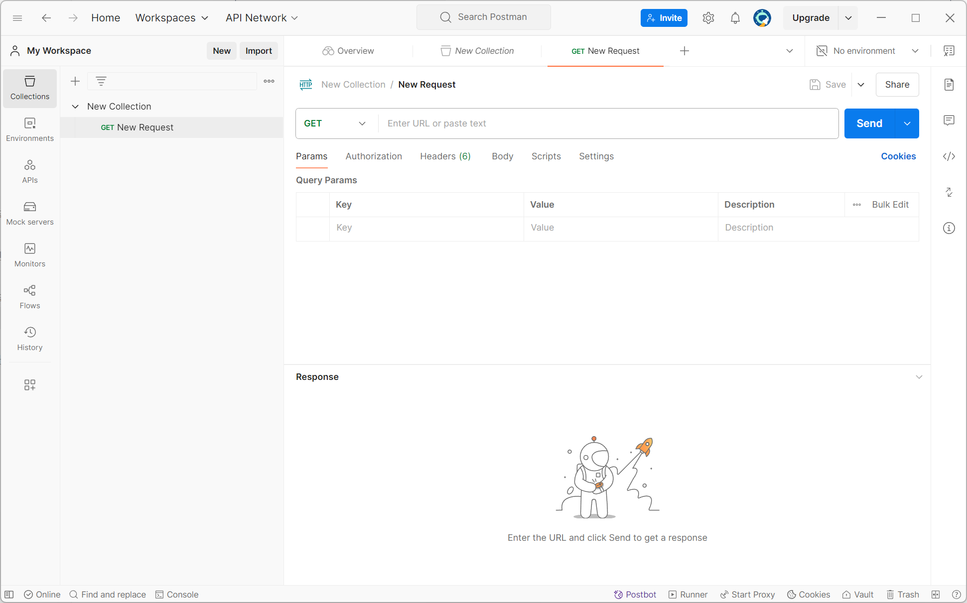Open the request Settings tab

pyautogui.click(x=596, y=156)
